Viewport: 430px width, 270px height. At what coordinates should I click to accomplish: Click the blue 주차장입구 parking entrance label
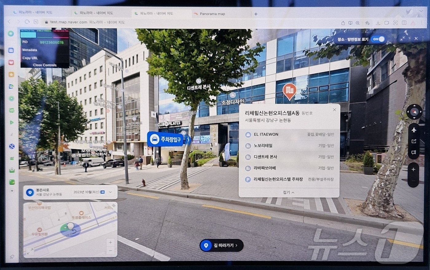(165, 139)
